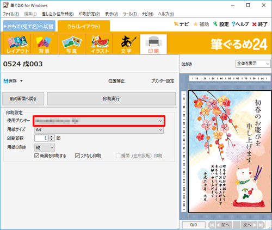
Task: Click the vertical ruler beside preview
Action: tap(184, 151)
